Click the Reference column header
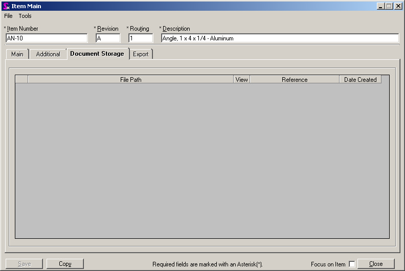The width and height of the screenshot is (405, 271). (x=295, y=80)
